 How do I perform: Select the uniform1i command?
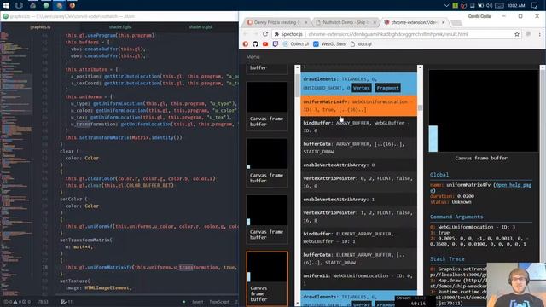358,280
